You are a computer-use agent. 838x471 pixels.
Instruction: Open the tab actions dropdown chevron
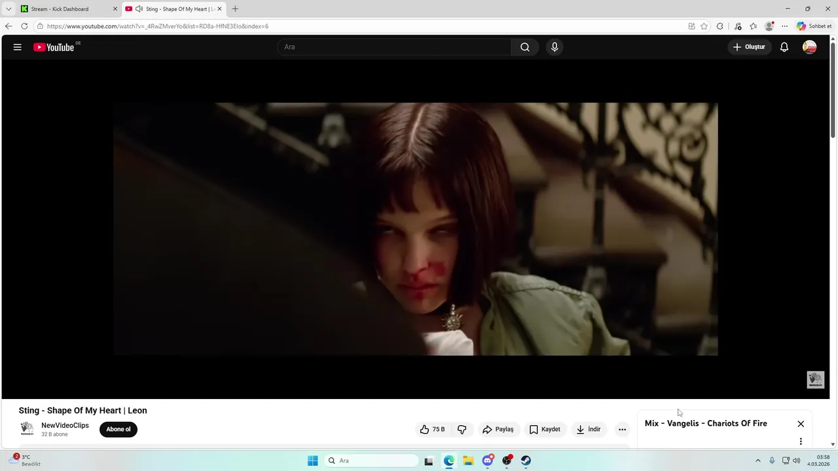coord(9,9)
